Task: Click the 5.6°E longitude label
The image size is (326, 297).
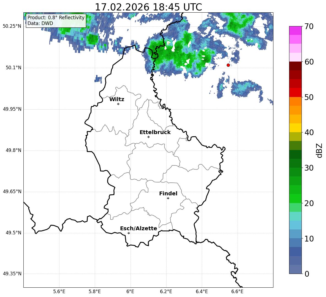Action: point(59,292)
